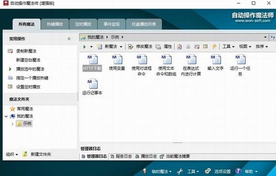Click 设置定时播放 in the sidebar
Viewport: 276px width, 176px height.
(x=28, y=87)
